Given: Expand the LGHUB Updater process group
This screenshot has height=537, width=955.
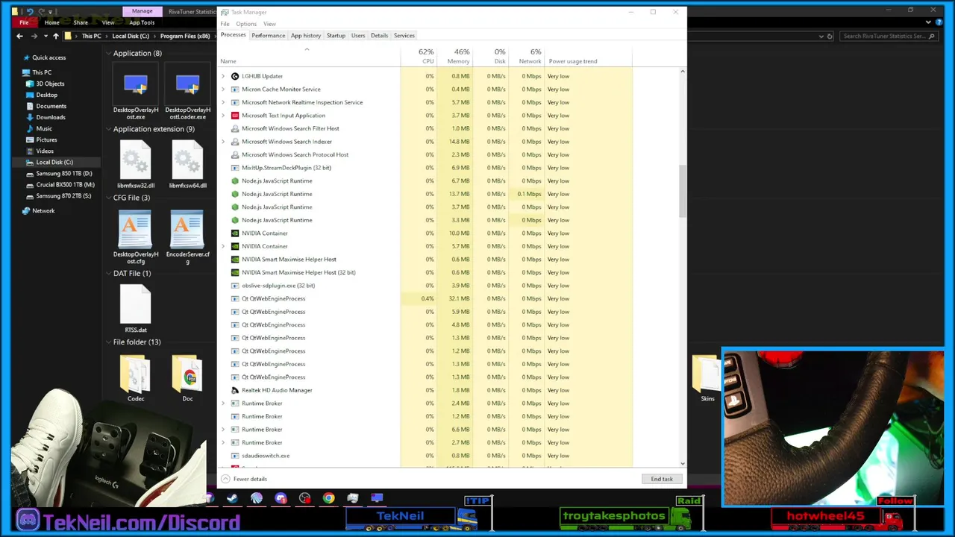Looking at the screenshot, I should click(x=223, y=76).
